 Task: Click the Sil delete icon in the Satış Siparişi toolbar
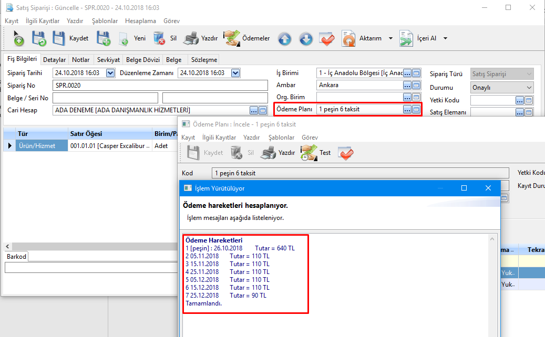(x=159, y=38)
